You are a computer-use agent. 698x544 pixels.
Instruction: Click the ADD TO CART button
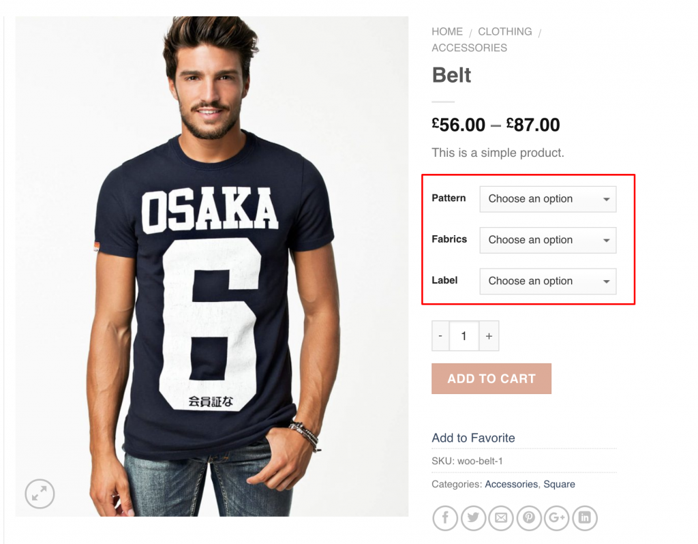(x=491, y=378)
